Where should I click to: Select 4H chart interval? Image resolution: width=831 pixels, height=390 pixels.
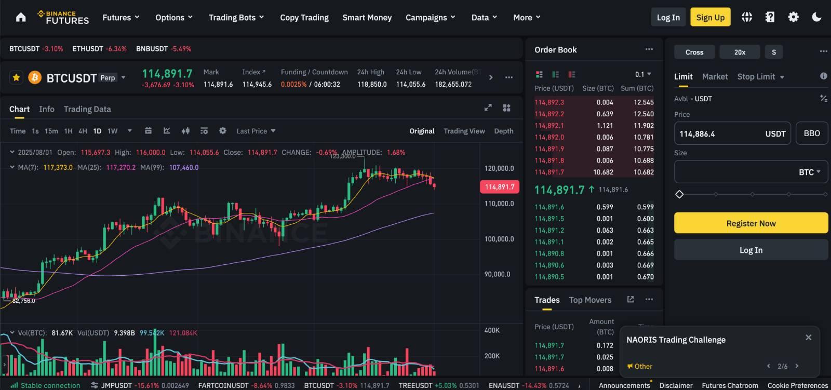coord(83,131)
